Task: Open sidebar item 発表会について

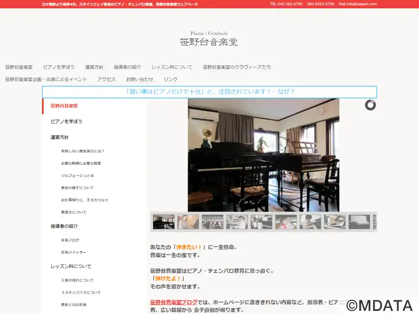Action: coord(73,212)
